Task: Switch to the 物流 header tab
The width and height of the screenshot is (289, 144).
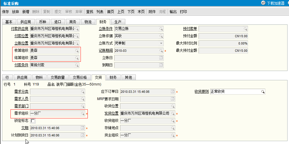Action: coord(88,22)
